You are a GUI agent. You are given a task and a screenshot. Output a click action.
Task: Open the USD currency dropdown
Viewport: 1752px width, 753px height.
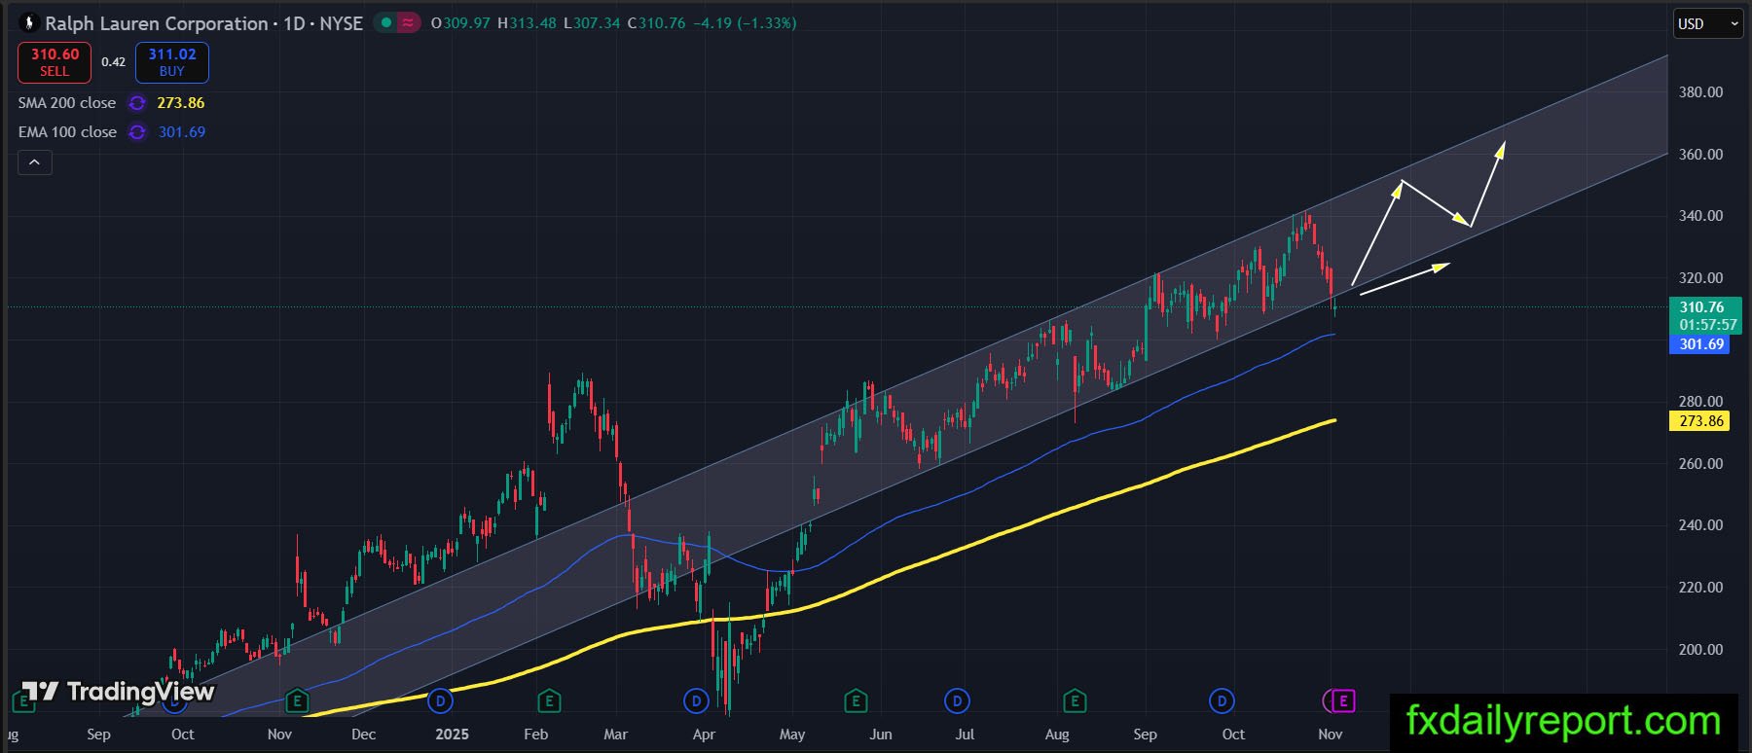[1708, 24]
